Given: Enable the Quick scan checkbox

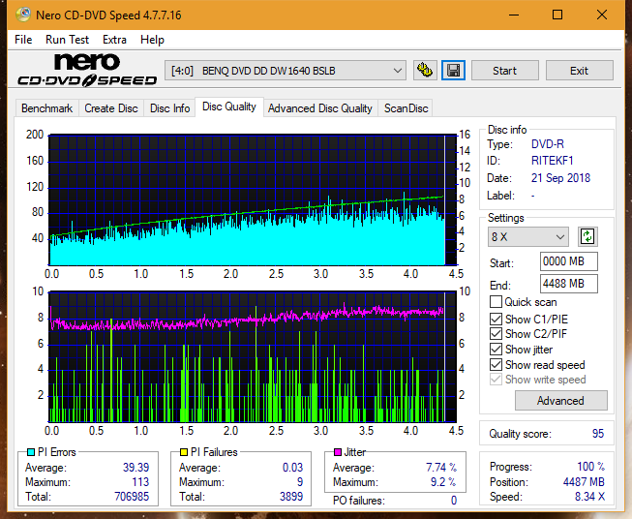Looking at the screenshot, I should [x=496, y=302].
